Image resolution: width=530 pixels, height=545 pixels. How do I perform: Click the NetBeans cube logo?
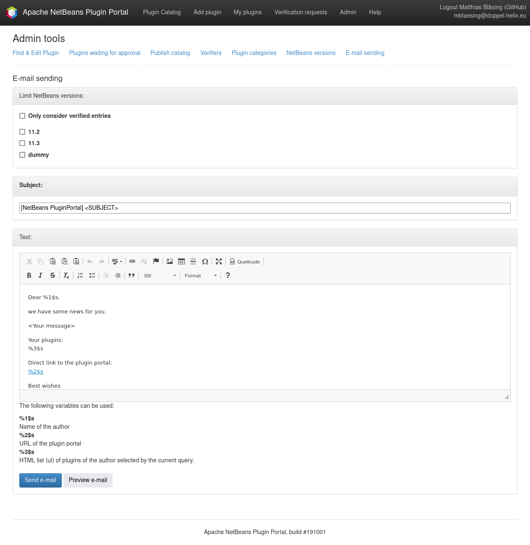[x=12, y=12]
